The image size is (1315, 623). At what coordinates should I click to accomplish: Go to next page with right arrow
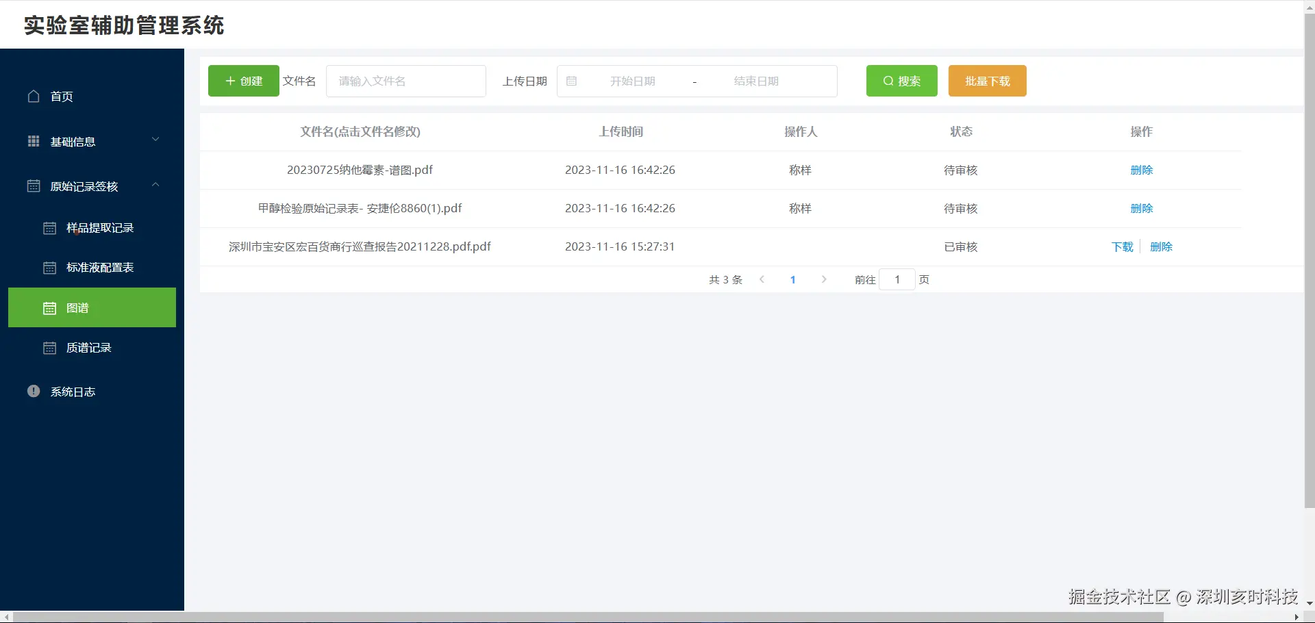coord(824,279)
